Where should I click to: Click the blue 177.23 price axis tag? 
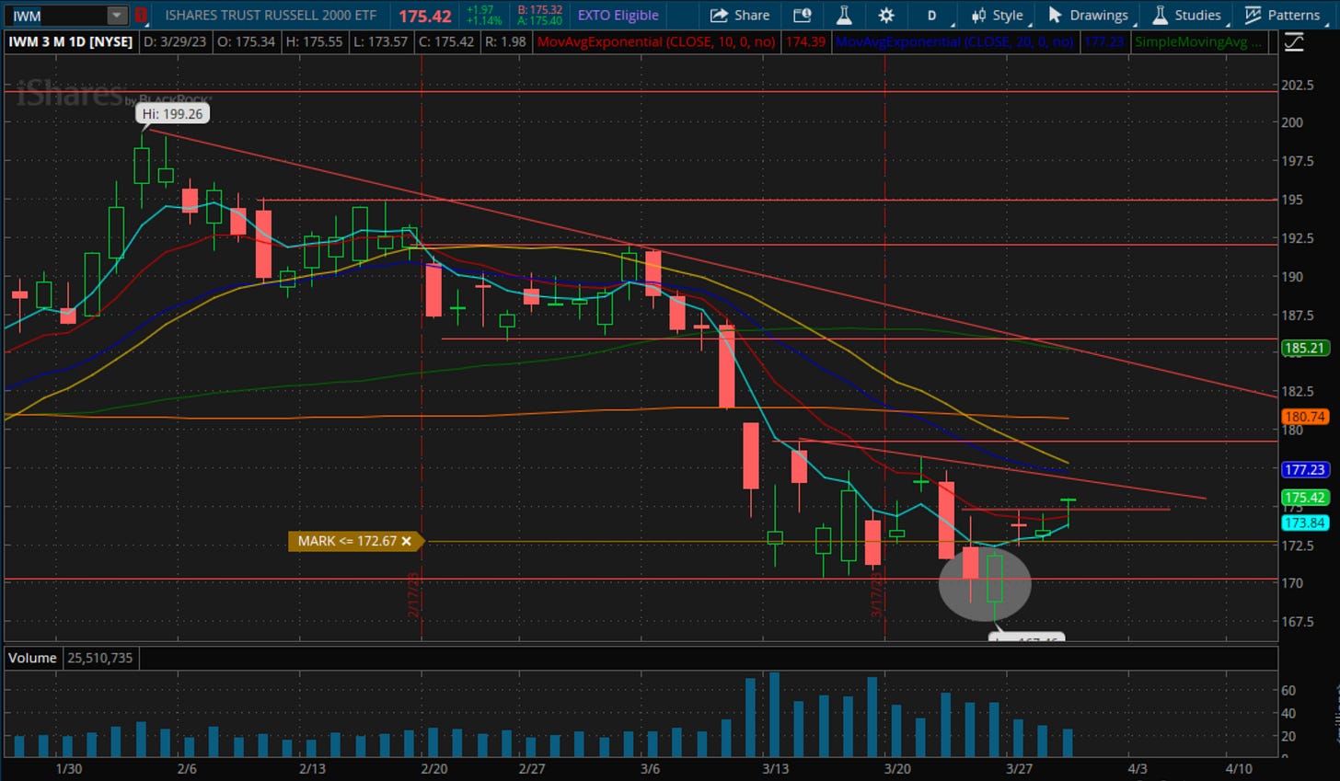1304,469
